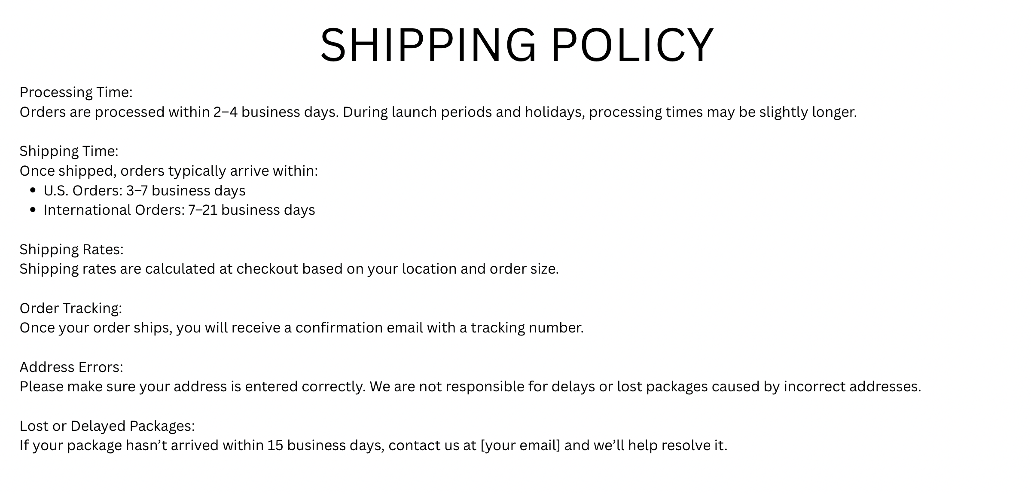Click the sentence about orders being processed

[x=438, y=112]
